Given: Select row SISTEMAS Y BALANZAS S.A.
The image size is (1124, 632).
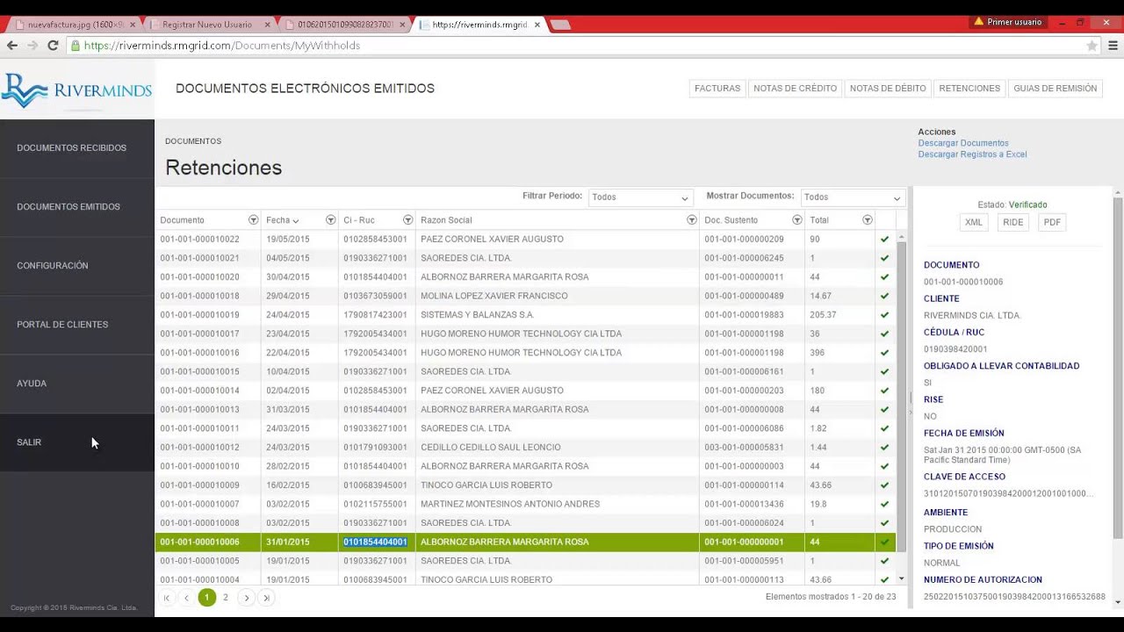Looking at the screenshot, I should 526,315.
